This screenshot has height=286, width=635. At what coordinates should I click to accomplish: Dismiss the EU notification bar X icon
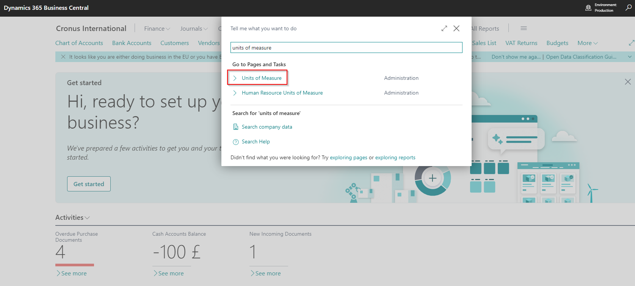tap(63, 57)
